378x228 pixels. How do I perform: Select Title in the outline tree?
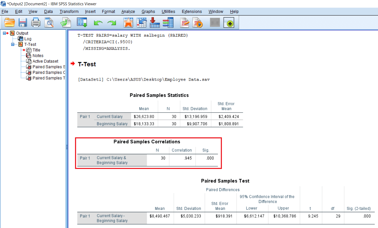click(36, 50)
